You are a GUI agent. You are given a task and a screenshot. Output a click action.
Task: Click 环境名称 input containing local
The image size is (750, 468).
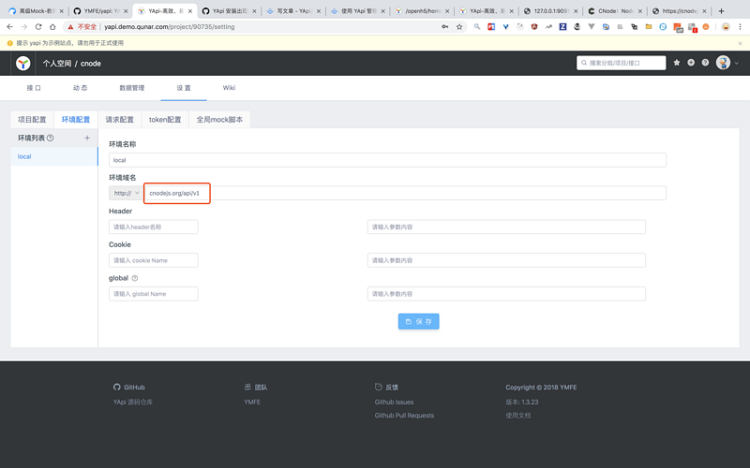click(387, 160)
